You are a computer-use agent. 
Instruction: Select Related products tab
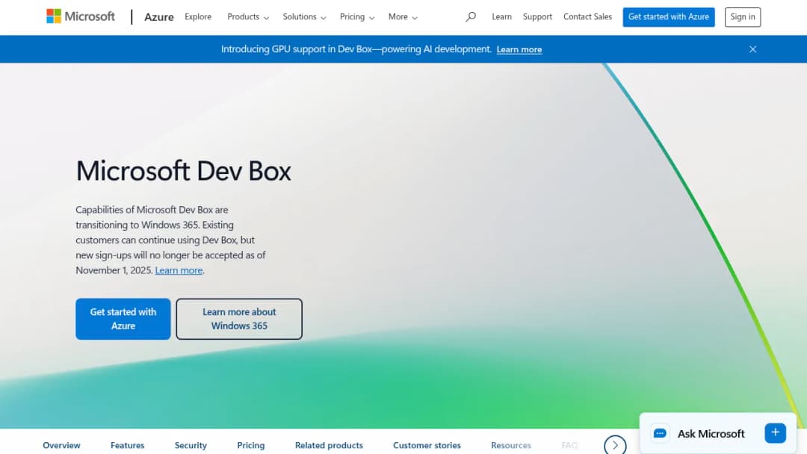click(329, 445)
